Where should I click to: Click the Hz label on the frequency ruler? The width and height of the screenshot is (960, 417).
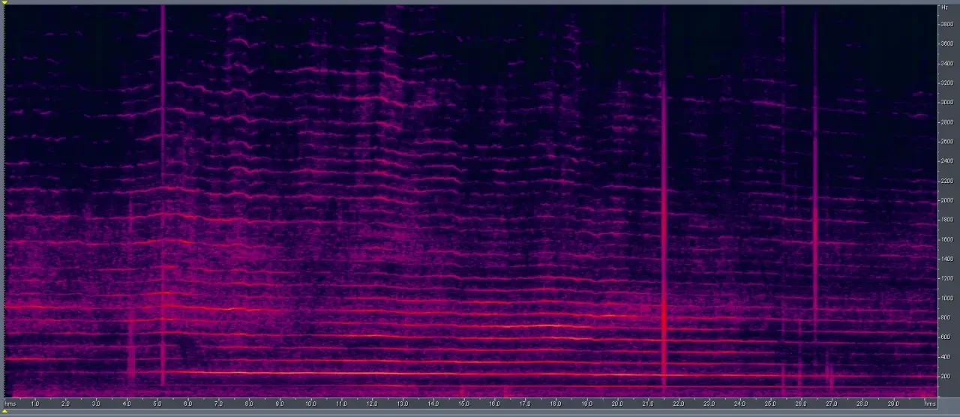click(943, 7)
